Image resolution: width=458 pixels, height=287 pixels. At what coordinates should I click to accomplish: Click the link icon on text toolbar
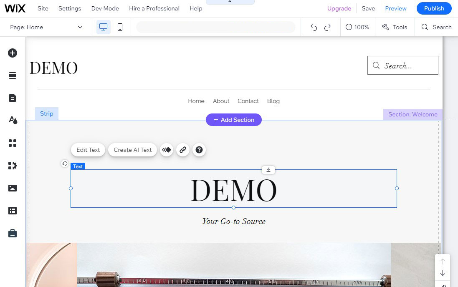click(x=183, y=150)
